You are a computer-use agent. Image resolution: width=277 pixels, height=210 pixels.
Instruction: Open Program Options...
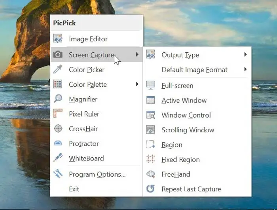coord(97,174)
